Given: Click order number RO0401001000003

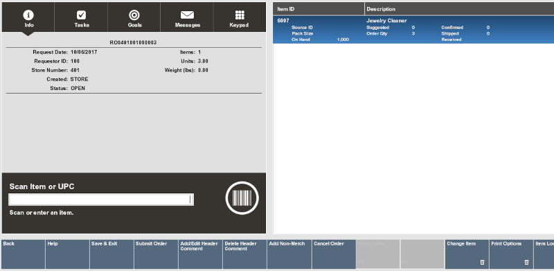Looking at the screenshot, I should pyautogui.click(x=133, y=42).
